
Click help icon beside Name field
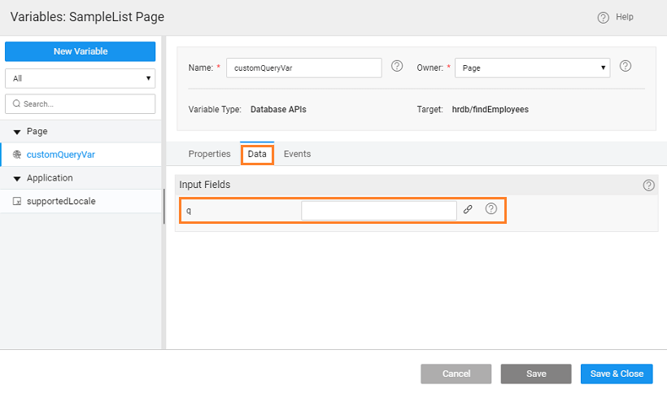397,67
